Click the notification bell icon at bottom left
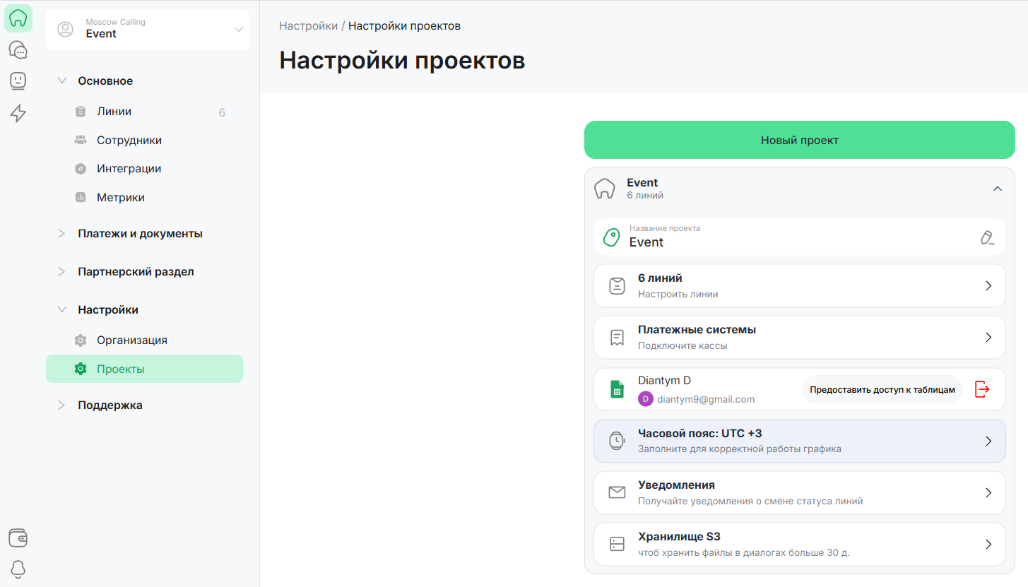The height and width of the screenshot is (587, 1028). pyautogui.click(x=18, y=569)
